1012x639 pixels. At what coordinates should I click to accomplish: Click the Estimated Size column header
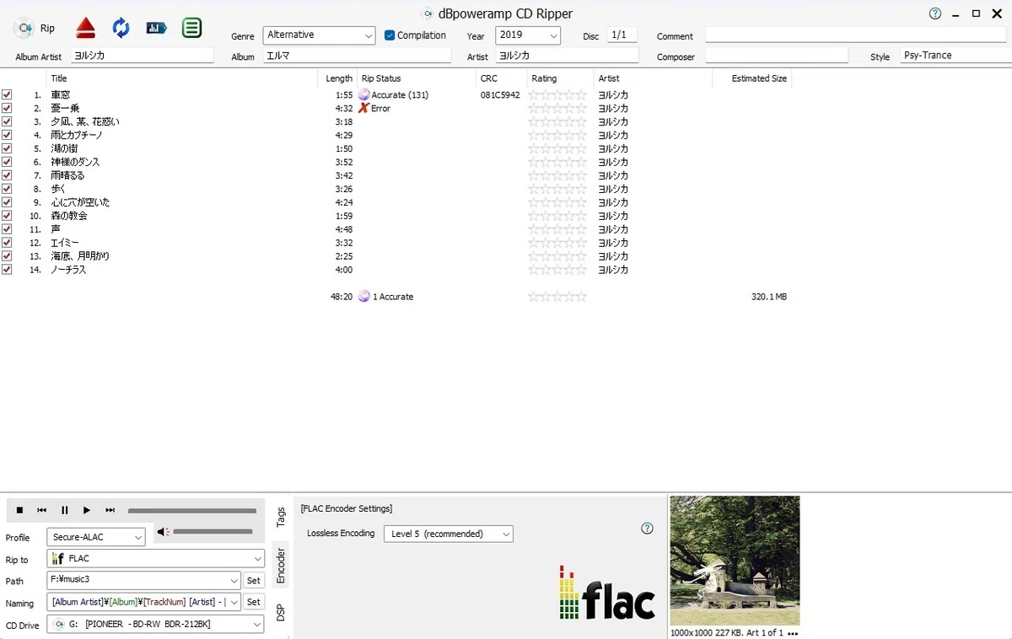759,78
